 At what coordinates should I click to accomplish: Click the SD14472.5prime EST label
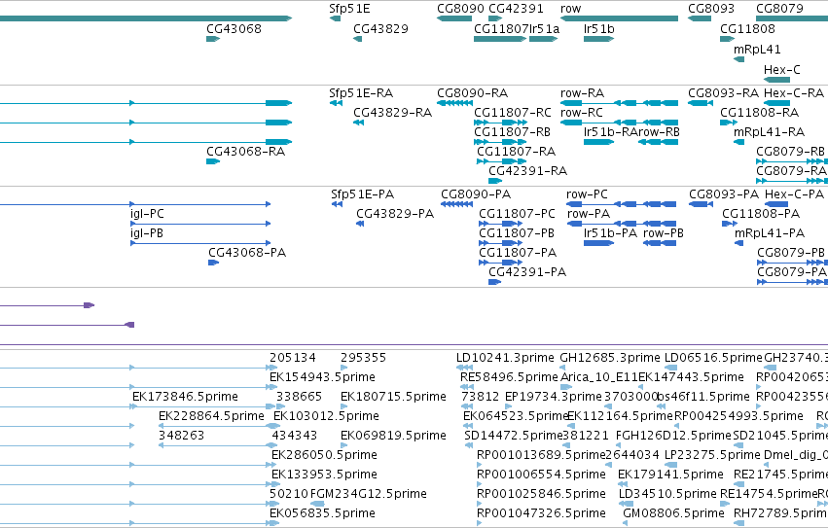click(514, 436)
